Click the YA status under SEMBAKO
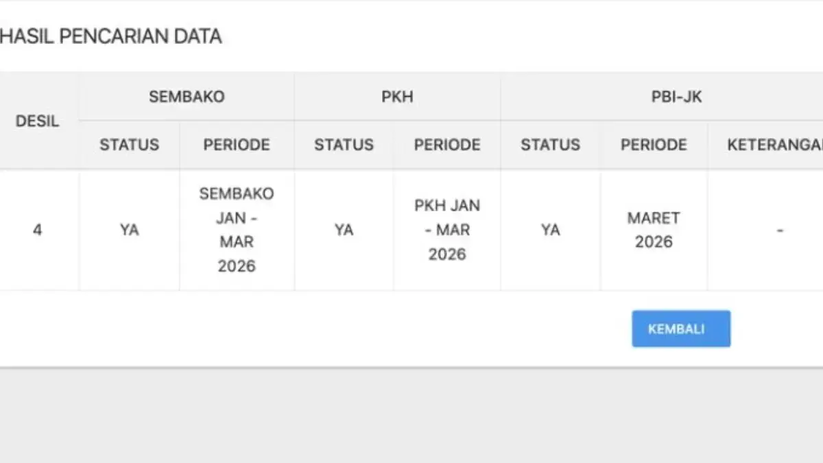This screenshot has height=463, width=823. click(129, 230)
